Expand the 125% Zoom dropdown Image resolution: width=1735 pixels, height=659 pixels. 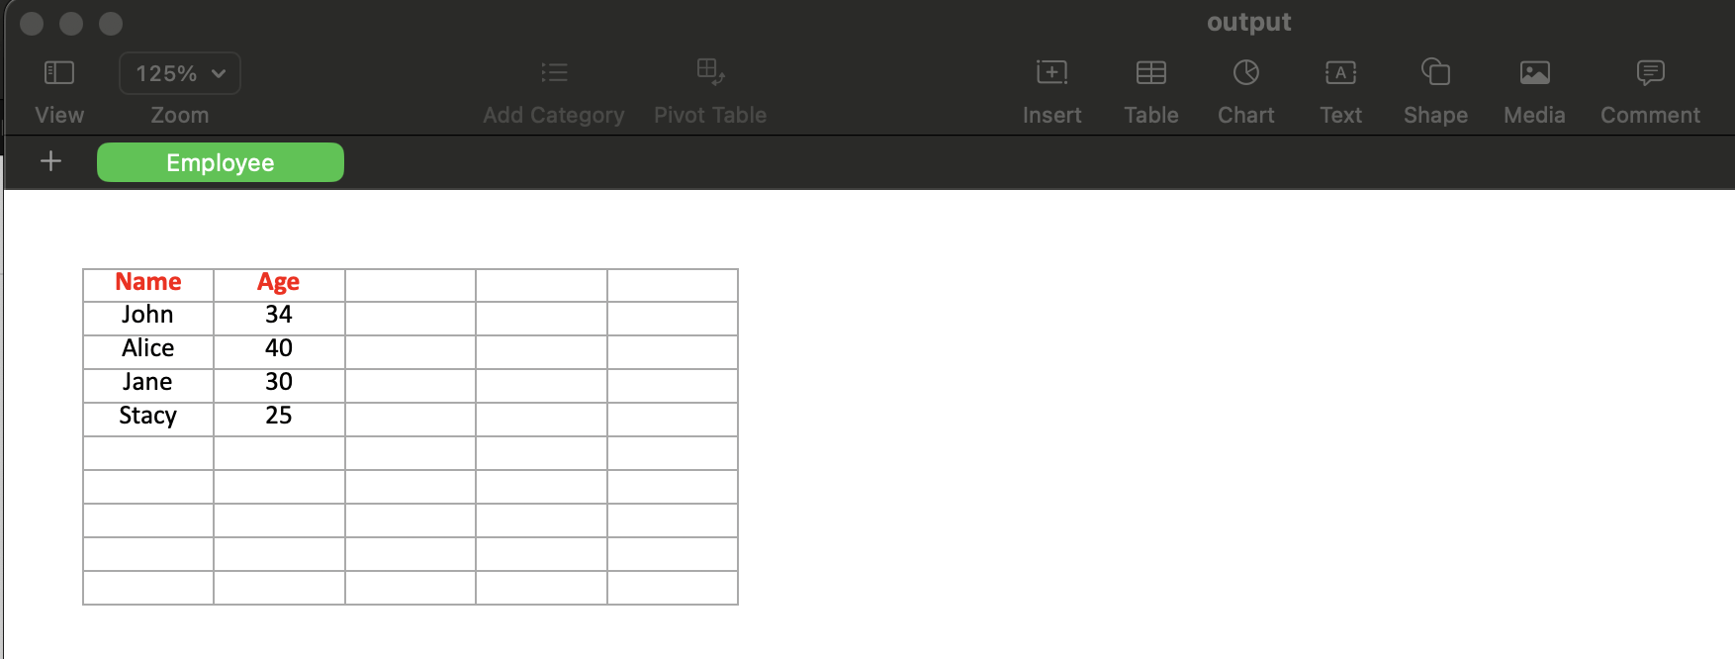point(180,73)
